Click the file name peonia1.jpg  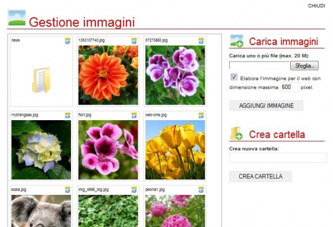click(x=155, y=189)
